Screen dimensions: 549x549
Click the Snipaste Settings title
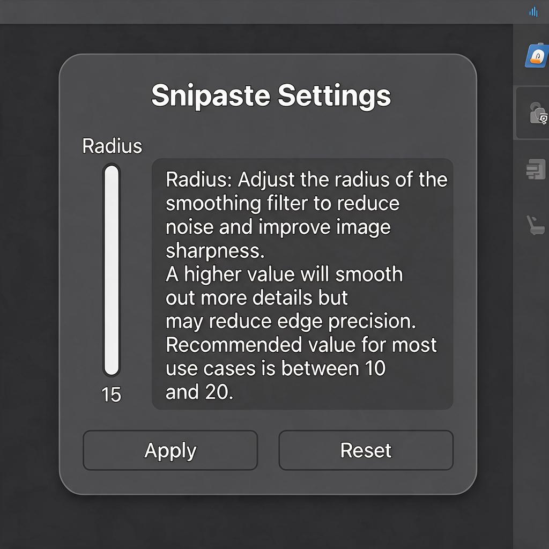tap(271, 95)
